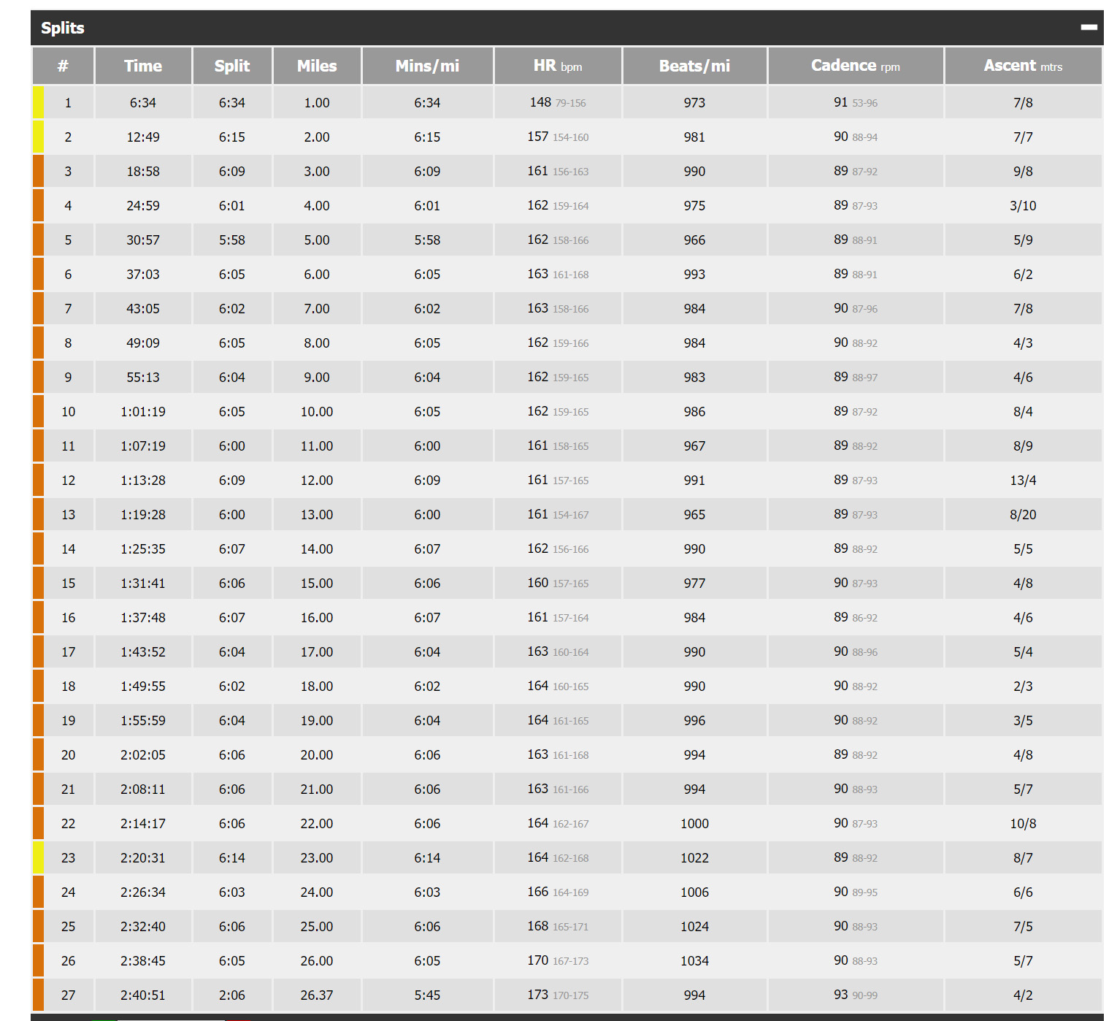1117x1021 pixels.
Task: Click the Miles column header
Action: coord(317,66)
